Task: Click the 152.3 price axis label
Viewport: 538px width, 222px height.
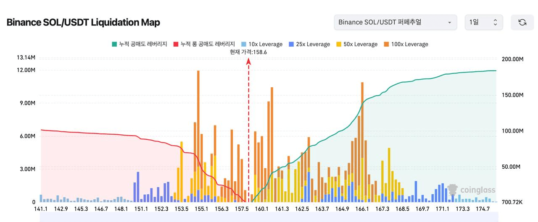Action: click(x=161, y=209)
